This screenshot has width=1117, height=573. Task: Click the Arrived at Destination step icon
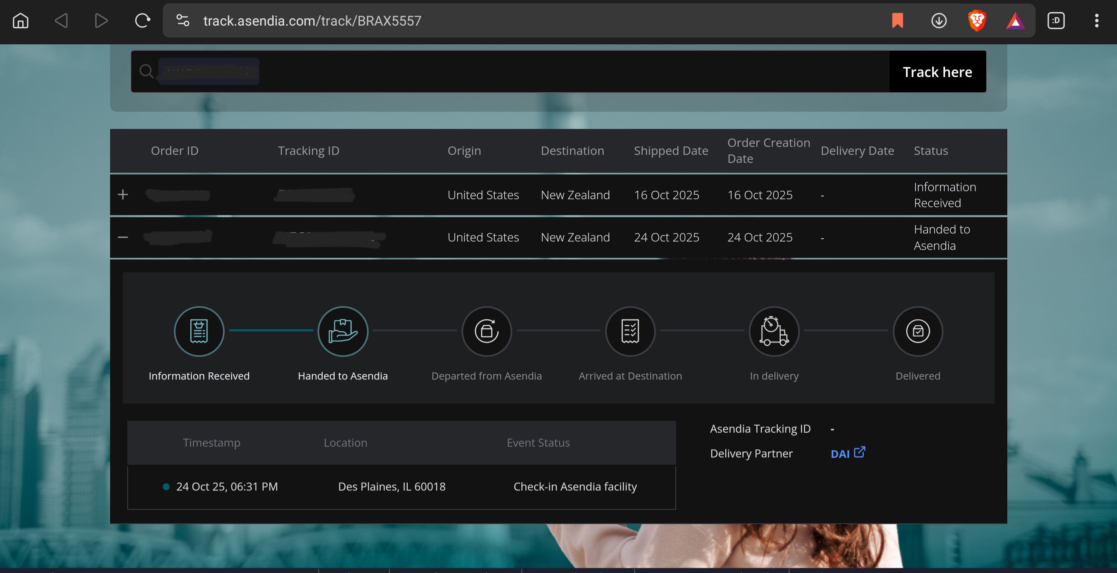(630, 332)
